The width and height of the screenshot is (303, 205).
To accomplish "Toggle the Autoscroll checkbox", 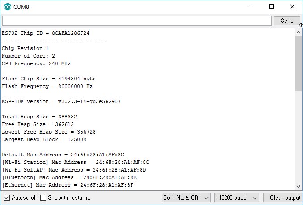I will click(7, 198).
